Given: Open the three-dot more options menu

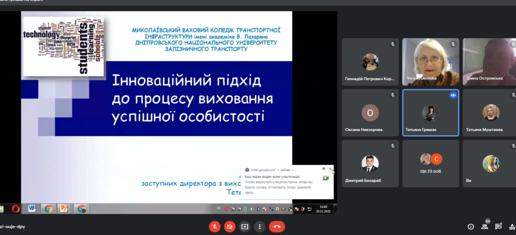Looking at the screenshot, I should click(x=260, y=226).
